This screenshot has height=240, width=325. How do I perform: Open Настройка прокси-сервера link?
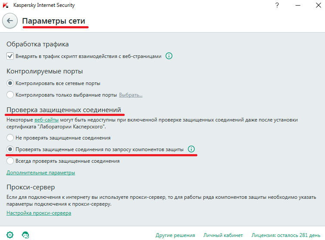[x=39, y=213]
